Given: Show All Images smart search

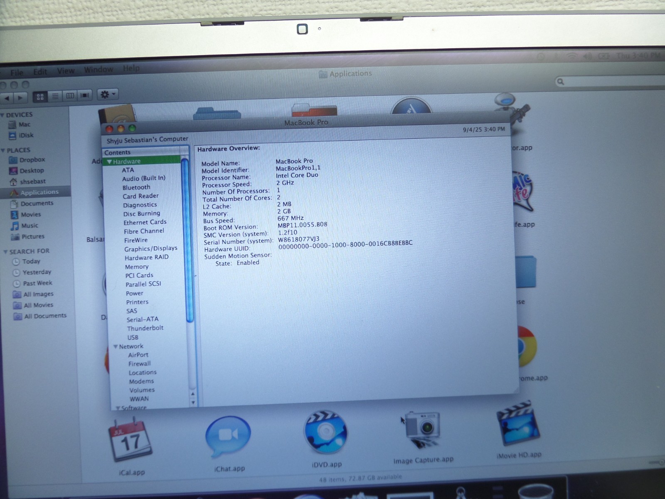Looking at the screenshot, I should click(33, 294).
